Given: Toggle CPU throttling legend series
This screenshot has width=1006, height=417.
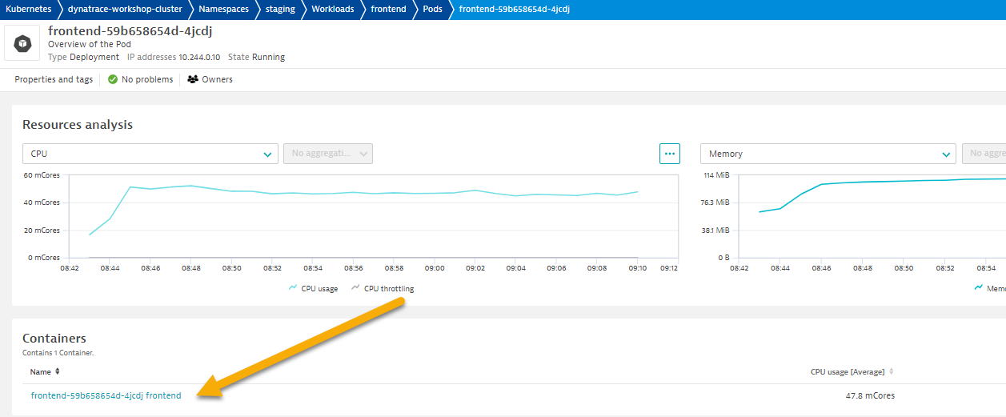Looking at the screenshot, I should click(x=383, y=288).
